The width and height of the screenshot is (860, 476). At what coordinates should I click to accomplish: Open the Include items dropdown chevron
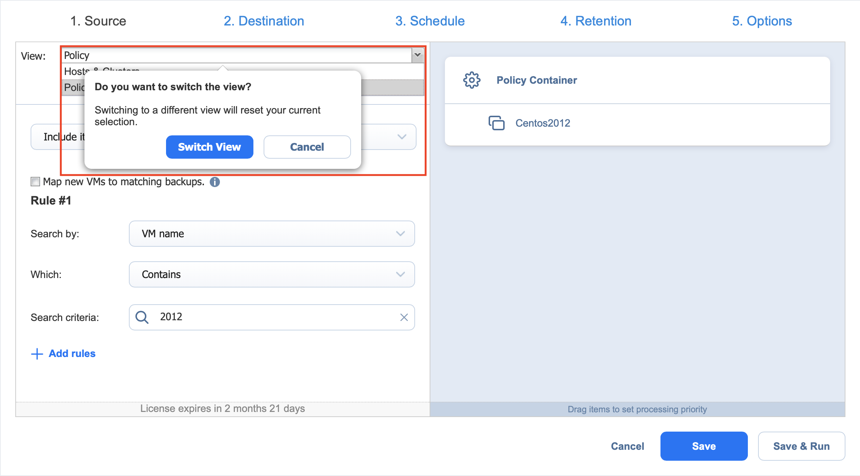(402, 137)
